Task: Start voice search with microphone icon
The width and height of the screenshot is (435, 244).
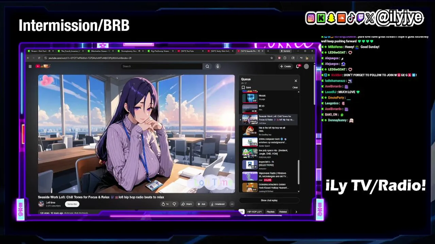Action: 217,66
